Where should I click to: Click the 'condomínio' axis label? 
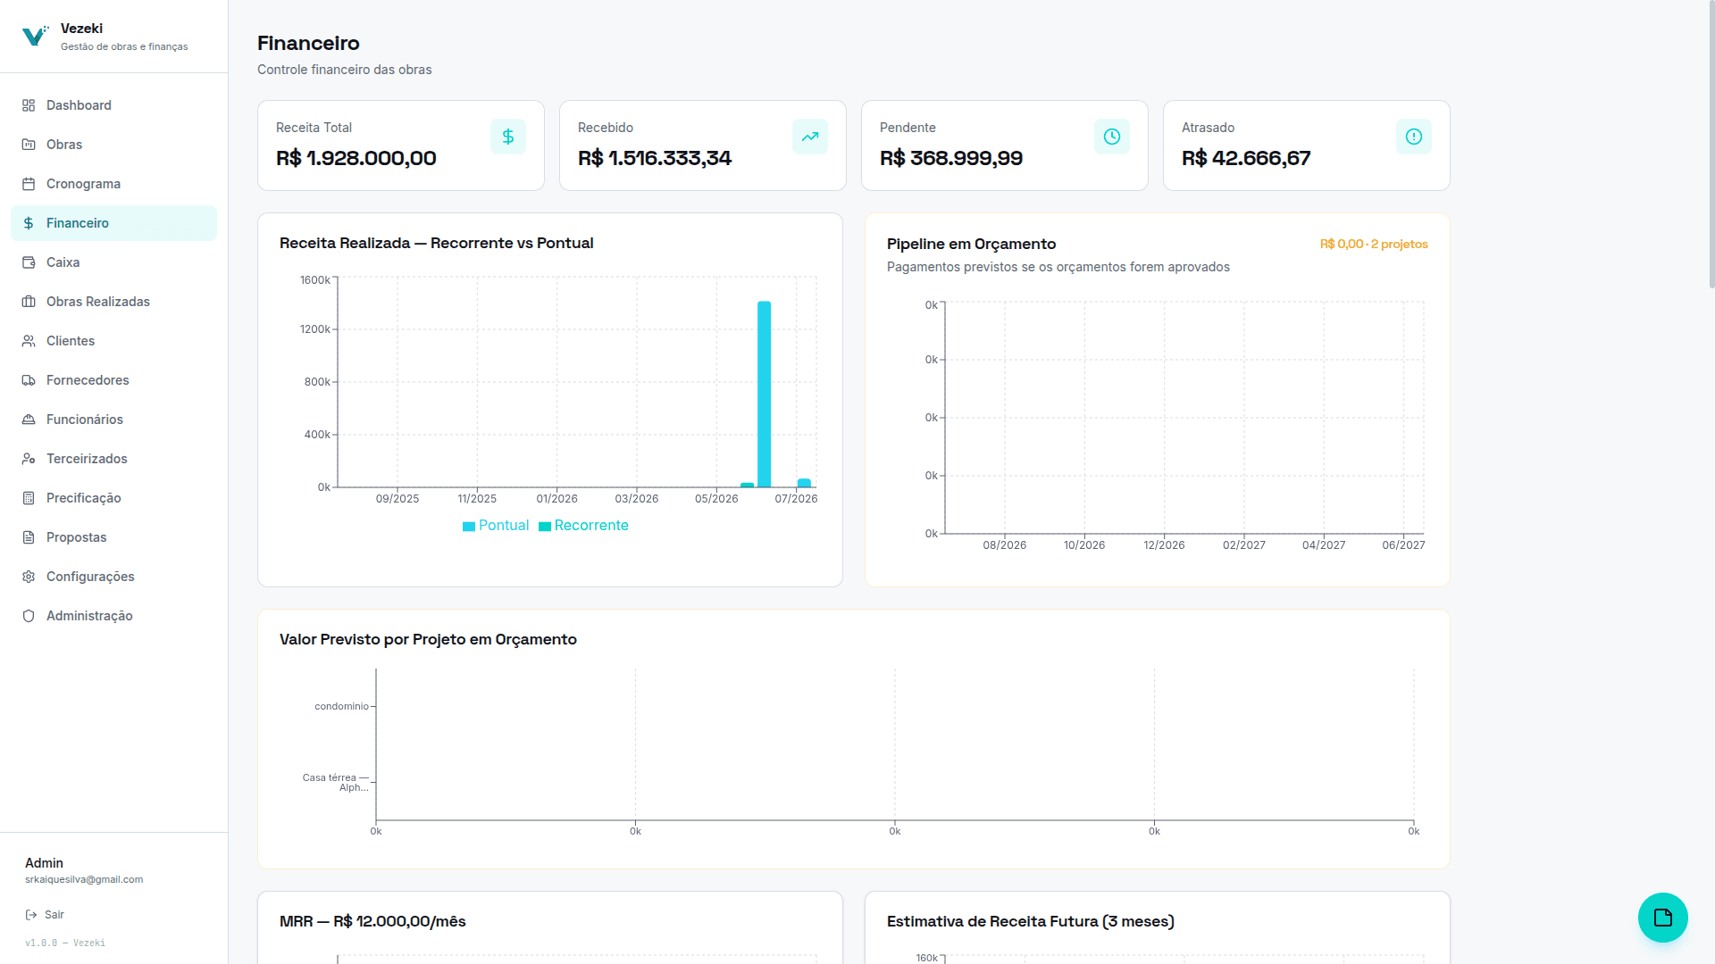341,706
